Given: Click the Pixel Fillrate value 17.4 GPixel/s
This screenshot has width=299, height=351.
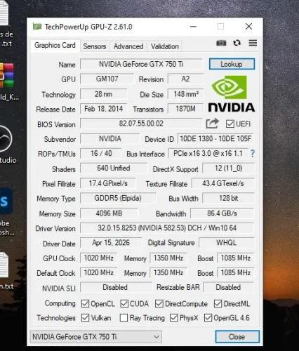Looking at the screenshot, I should coord(108,183).
